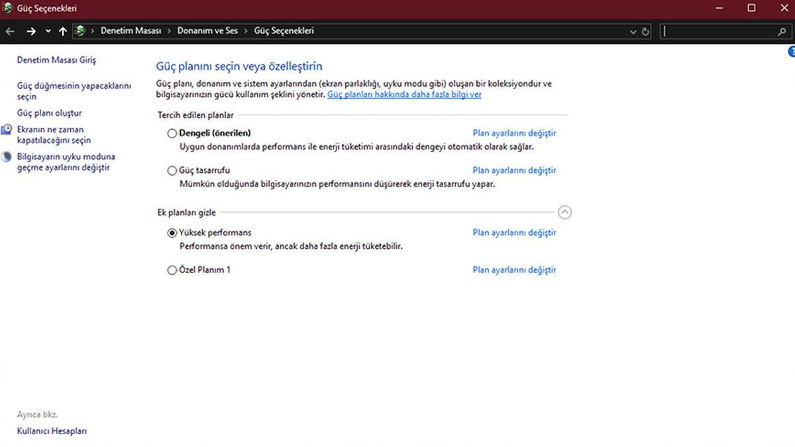Navigate to Donanım ve Ses breadcrumb
This screenshot has width=795, height=447.
pos(207,31)
